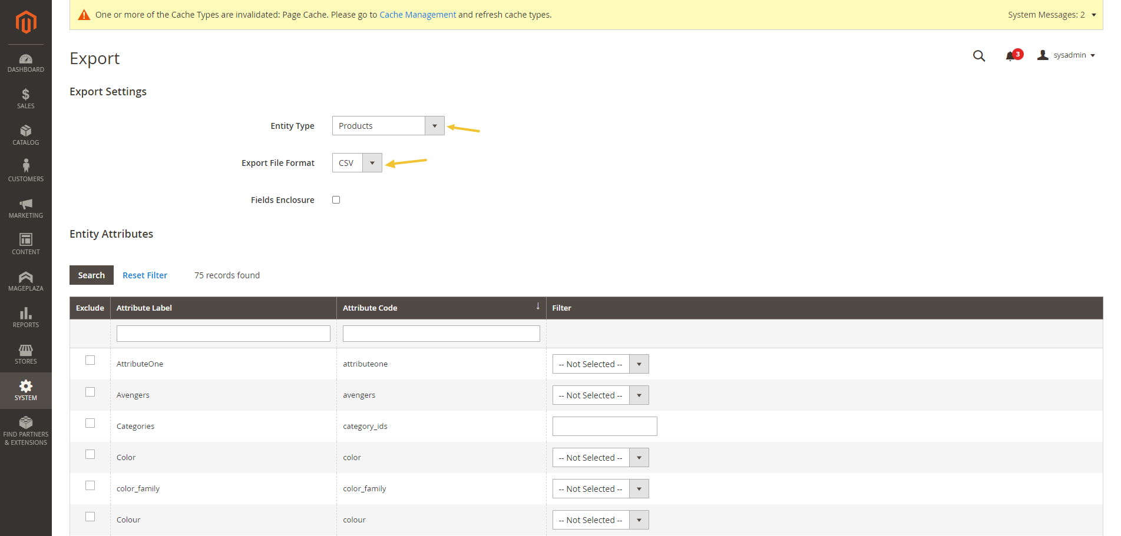Open the notifications bell icon
This screenshot has width=1121, height=536.
point(1011,56)
